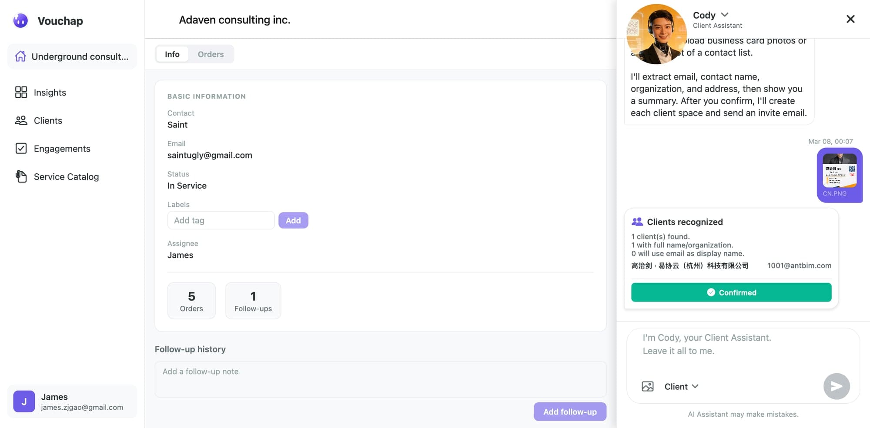Image resolution: width=870 pixels, height=428 pixels.
Task: Click the James profile avatar at the bottom
Action: coord(24,401)
